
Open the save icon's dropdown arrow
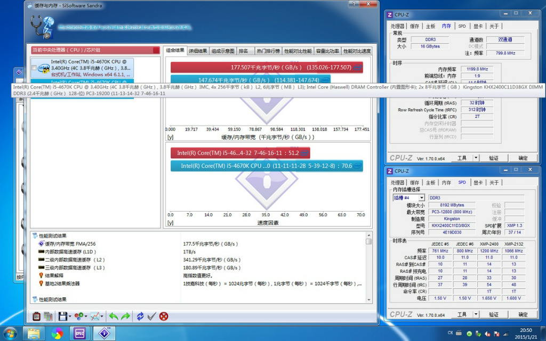tap(70, 316)
